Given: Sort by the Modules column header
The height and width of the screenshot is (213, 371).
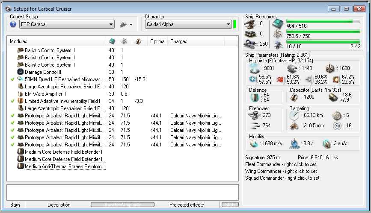Looking at the screenshot, I should [x=56, y=41].
